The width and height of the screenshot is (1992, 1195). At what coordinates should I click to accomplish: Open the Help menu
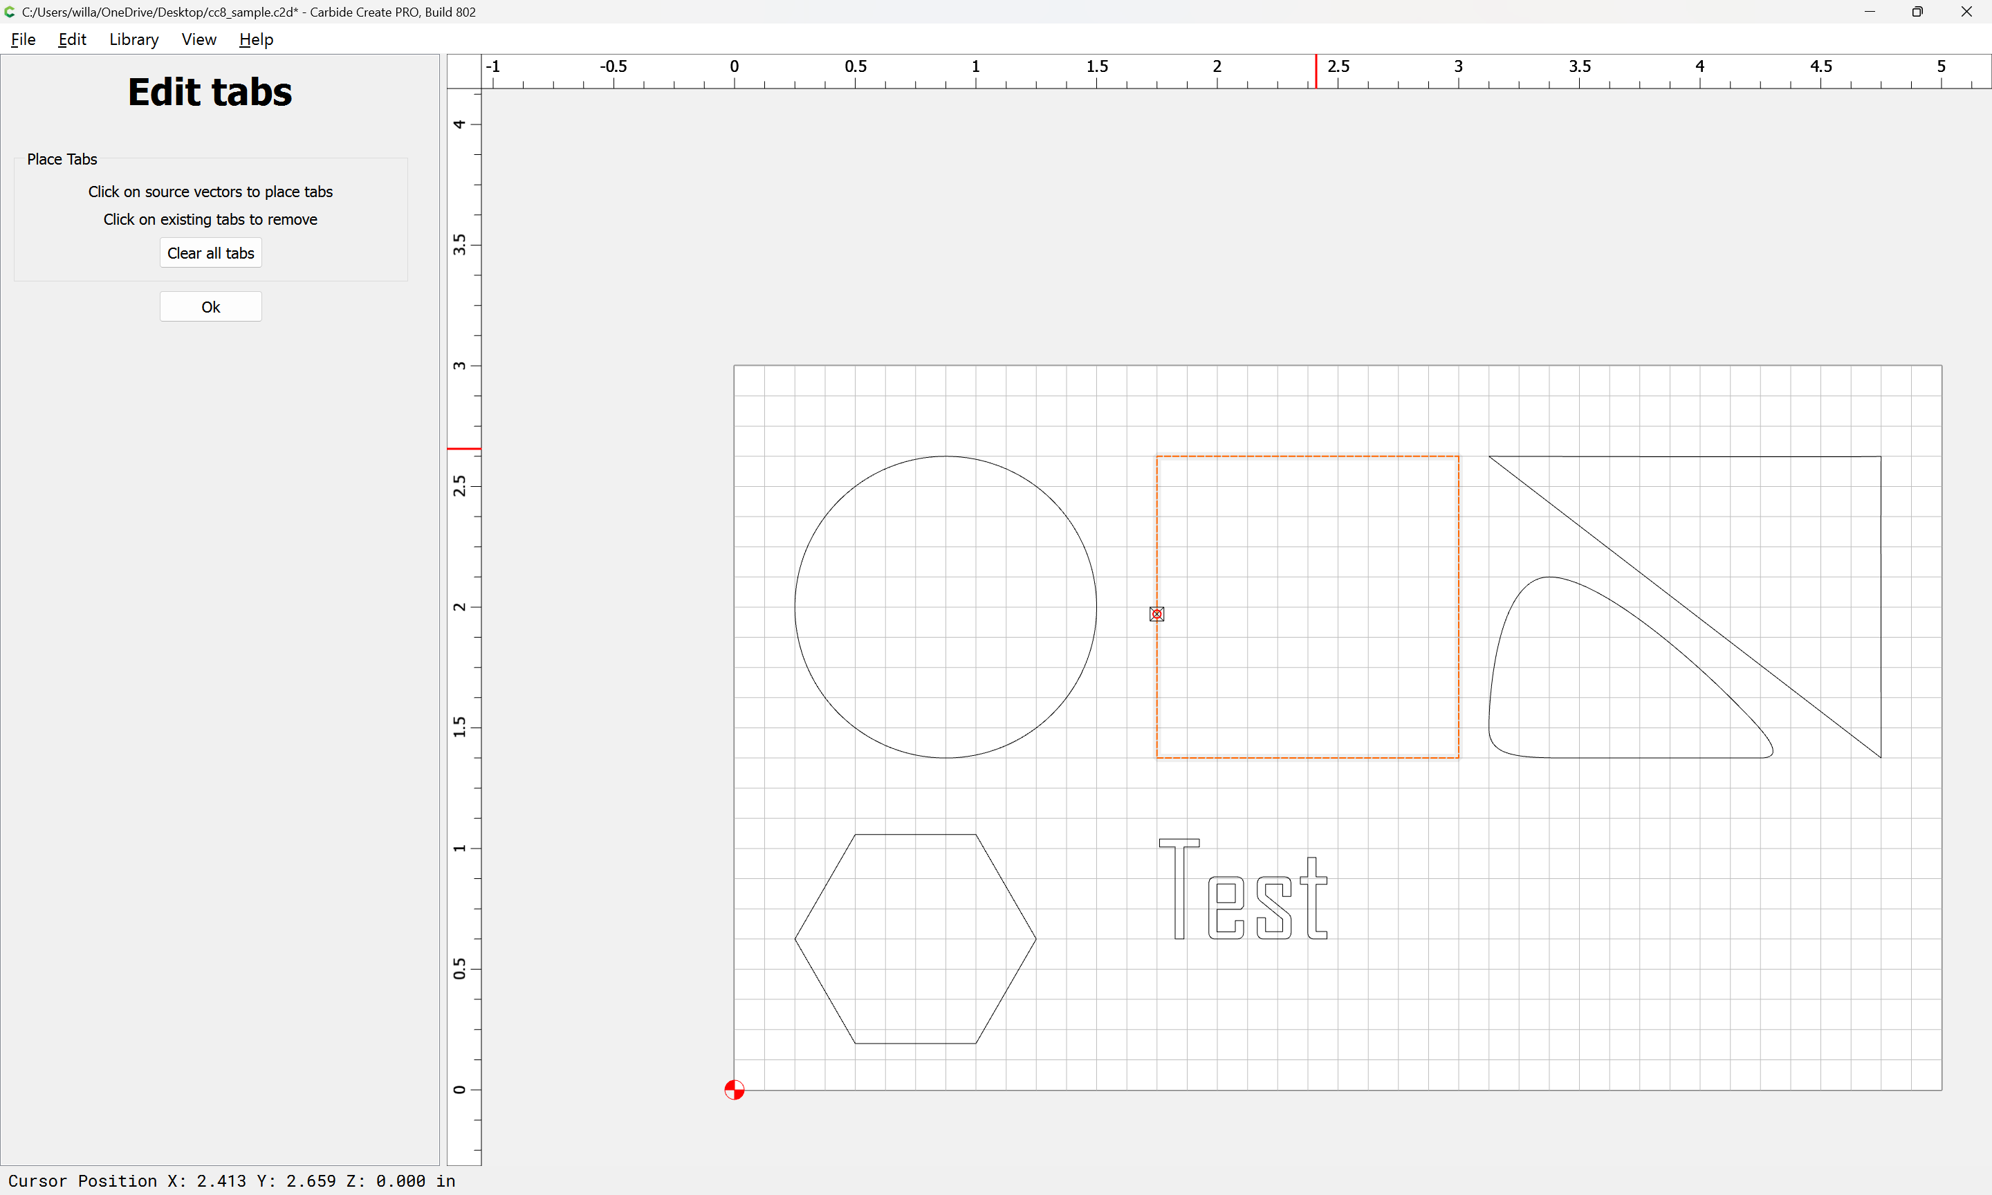tap(256, 39)
